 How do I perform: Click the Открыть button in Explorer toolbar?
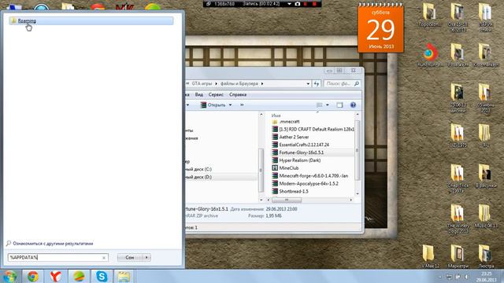click(x=213, y=105)
